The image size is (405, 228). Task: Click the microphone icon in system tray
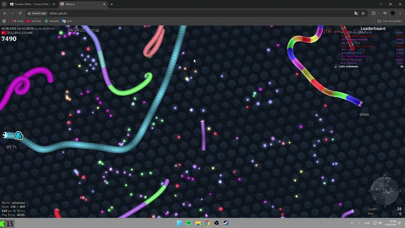(x=359, y=223)
